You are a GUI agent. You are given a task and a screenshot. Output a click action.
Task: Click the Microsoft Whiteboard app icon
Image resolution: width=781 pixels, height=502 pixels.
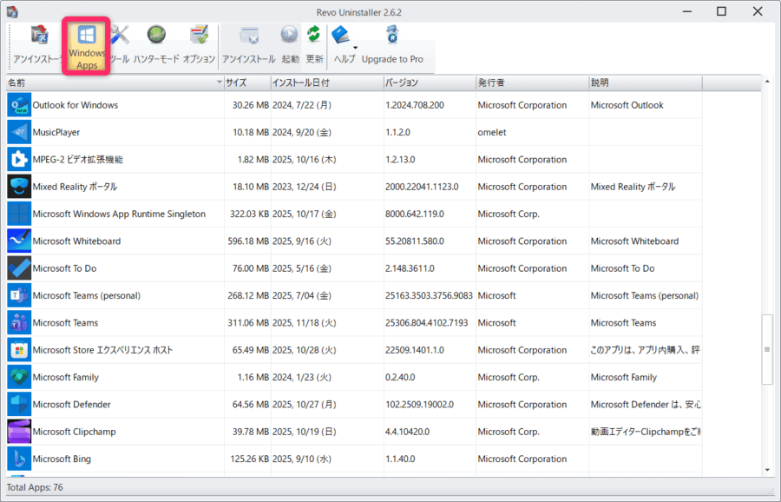coord(18,241)
